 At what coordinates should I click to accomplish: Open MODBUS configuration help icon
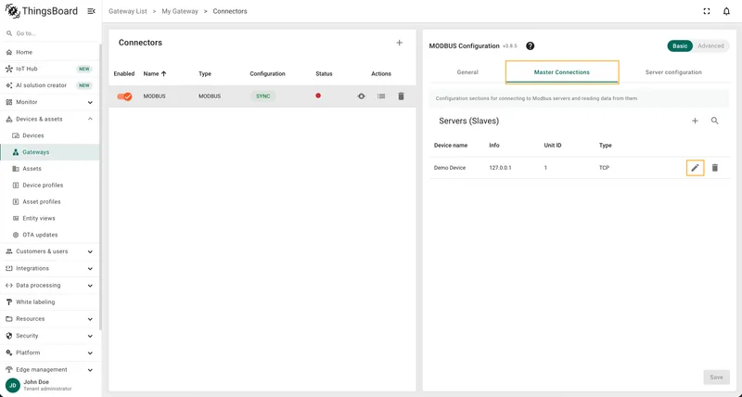(530, 45)
